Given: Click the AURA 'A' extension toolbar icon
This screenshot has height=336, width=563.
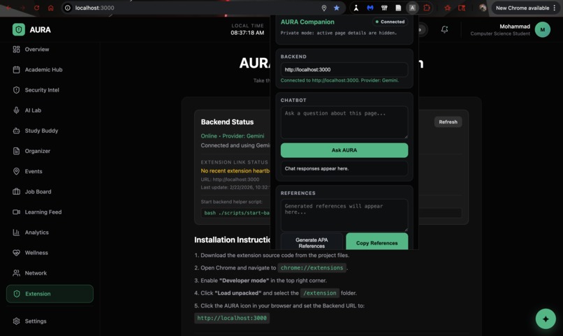Looking at the screenshot, I should coord(412,8).
